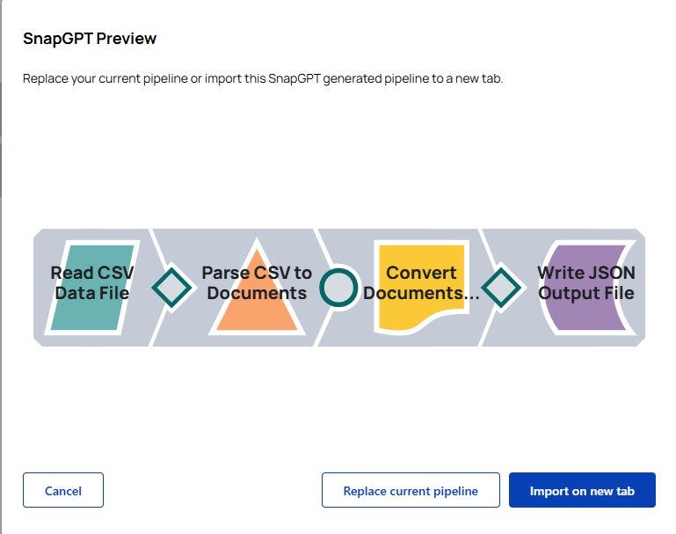Click the right end of the gray pipeline band
The height and width of the screenshot is (534, 676).
(639, 287)
